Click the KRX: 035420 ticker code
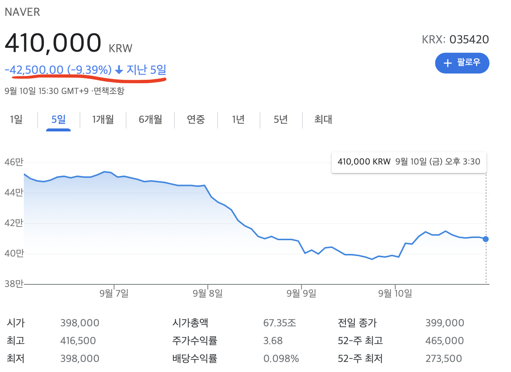Viewport: 511px width, 372px height. tap(455, 39)
